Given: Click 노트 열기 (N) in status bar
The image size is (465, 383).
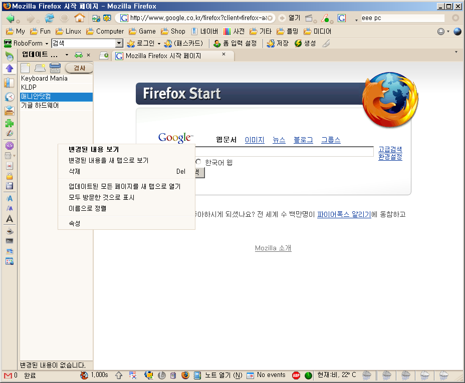Looking at the screenshot, I should tap(218, 375).
